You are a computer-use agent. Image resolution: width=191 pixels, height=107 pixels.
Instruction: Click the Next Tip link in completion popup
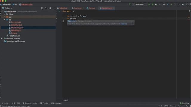(x=124, y=24)
